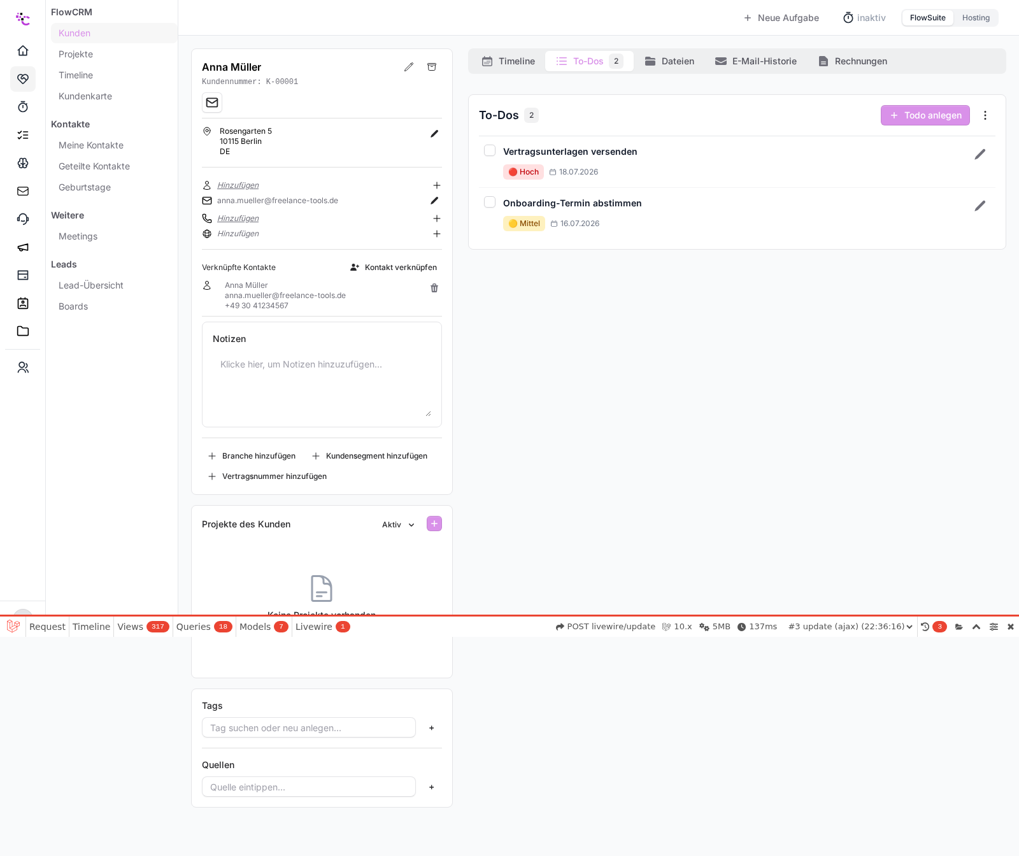
Task: Toggle the inaktiv time tracker
Action: [864, 18]
